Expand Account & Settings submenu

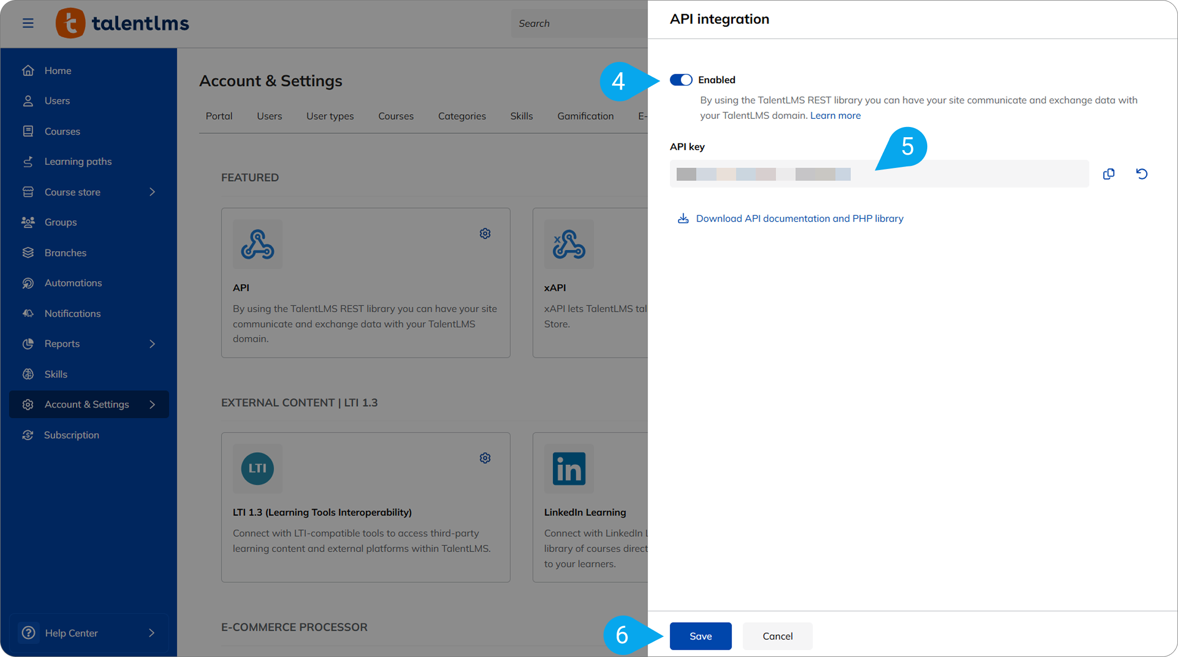[x=152, y=405]
